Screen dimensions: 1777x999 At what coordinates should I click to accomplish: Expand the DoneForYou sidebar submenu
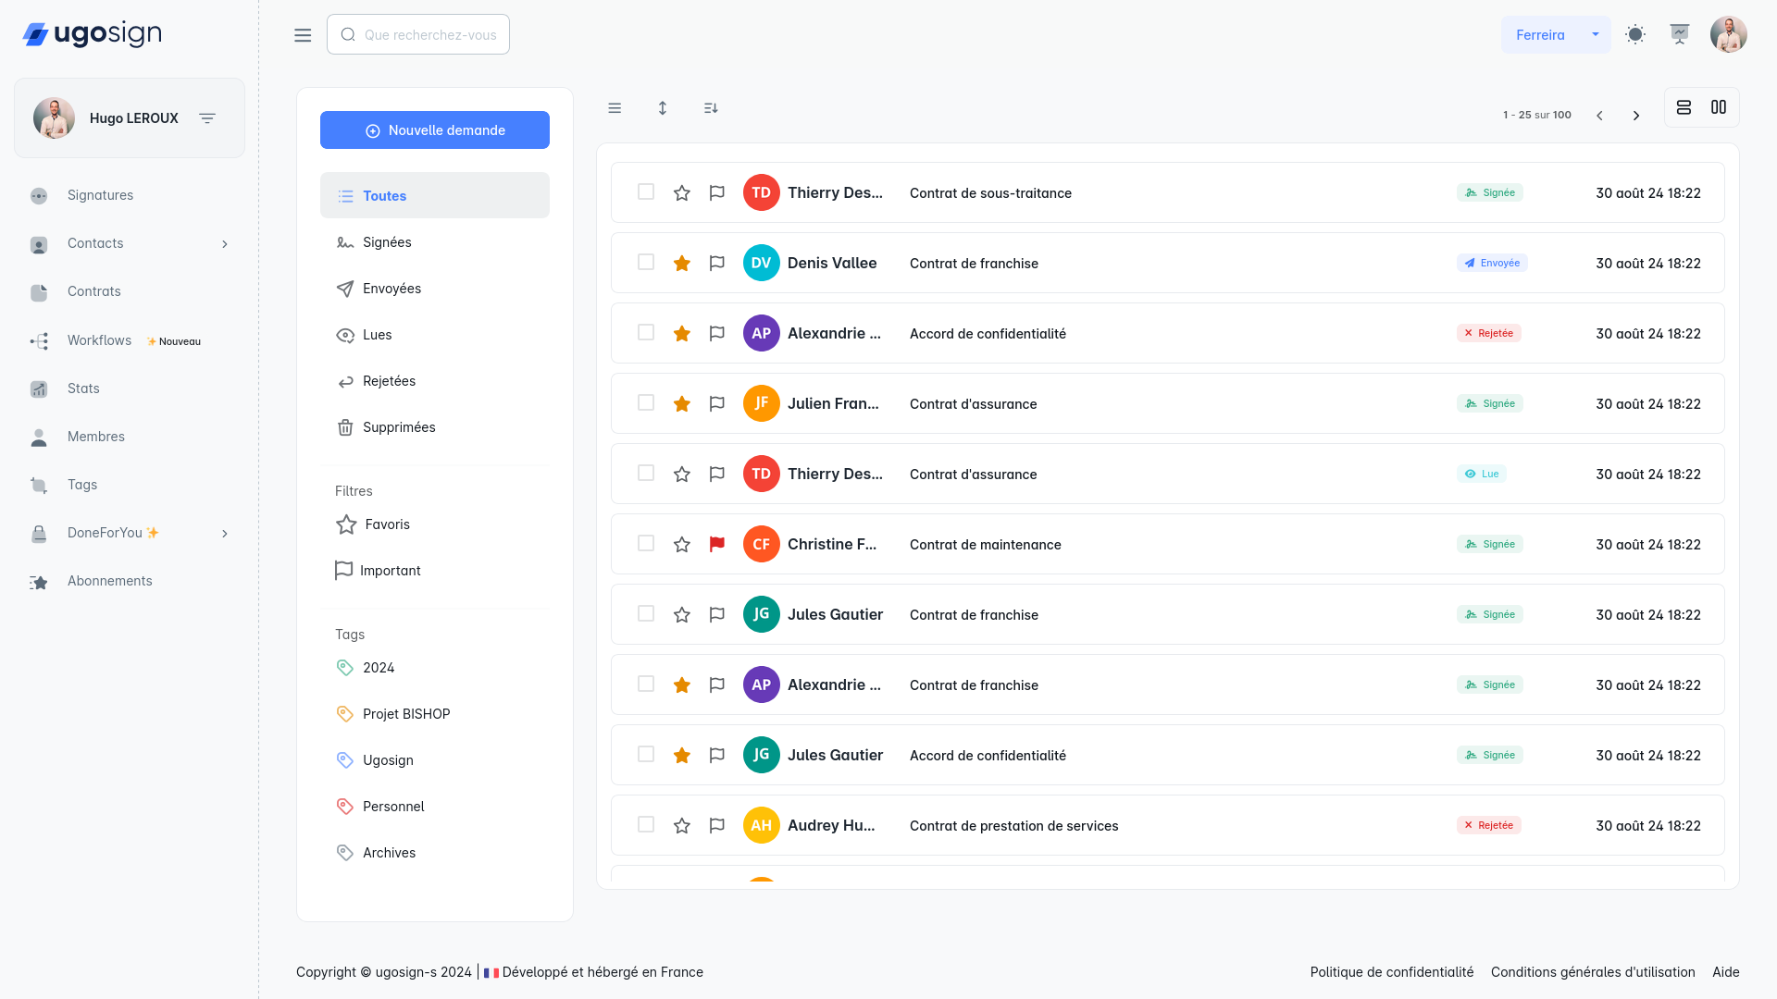(x=225, y=534)
